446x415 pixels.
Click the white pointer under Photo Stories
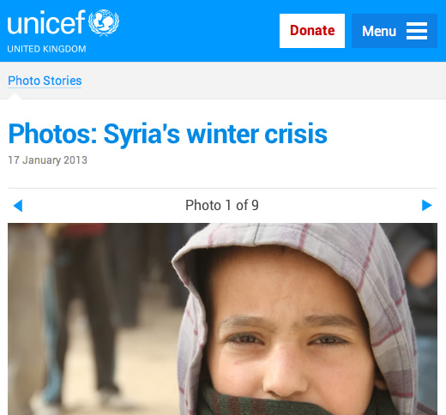click(15, 96)
